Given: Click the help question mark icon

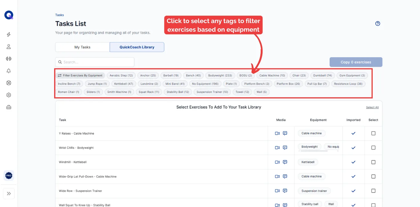Looking at the screenshot, I should (378, 23).
